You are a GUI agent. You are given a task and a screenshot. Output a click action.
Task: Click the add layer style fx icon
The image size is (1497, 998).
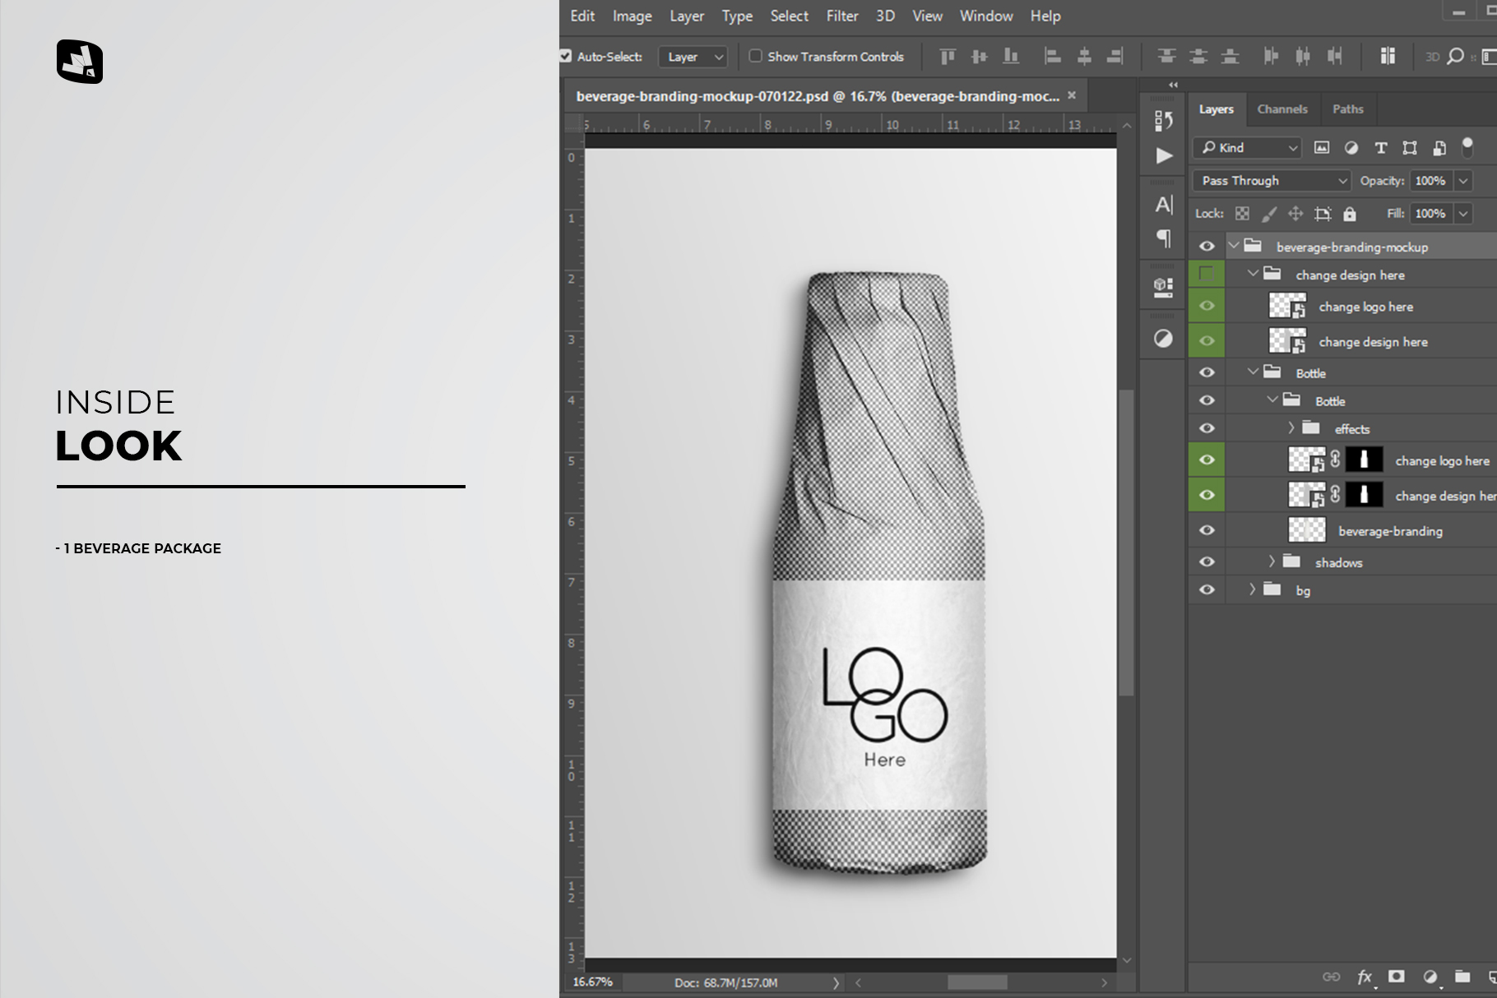pos(1364,977)
